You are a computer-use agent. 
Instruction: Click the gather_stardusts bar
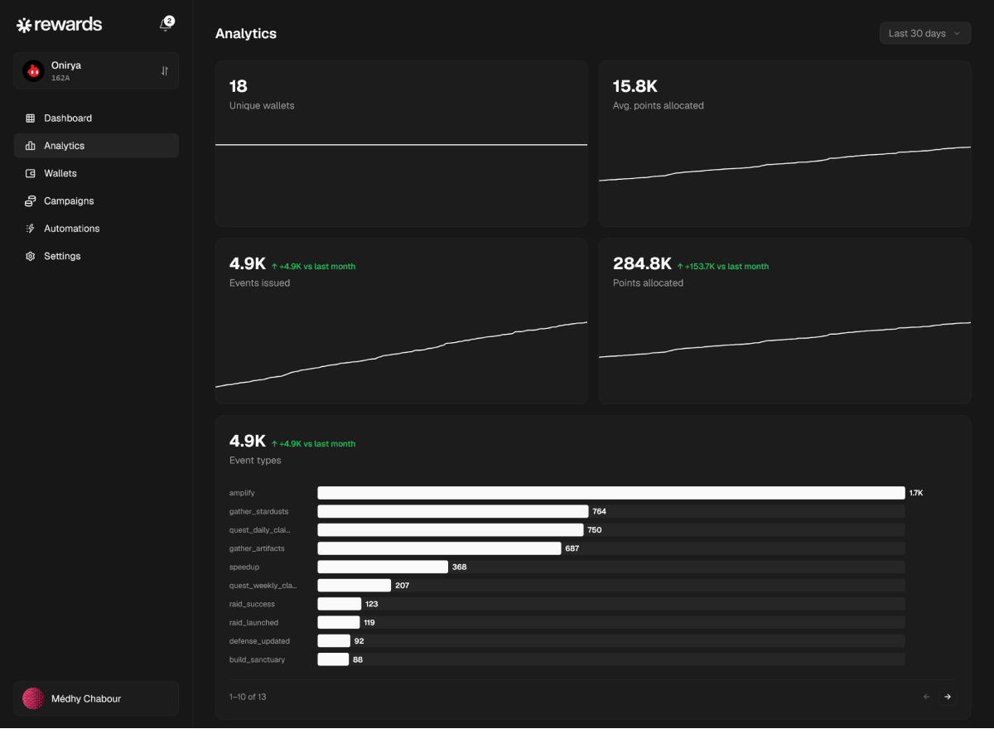453,511
